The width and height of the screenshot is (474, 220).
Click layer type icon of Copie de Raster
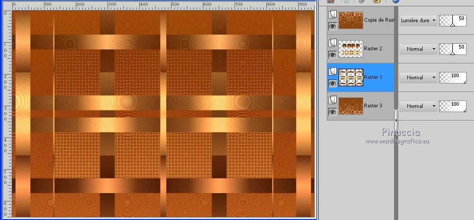(x=333, y=14)
